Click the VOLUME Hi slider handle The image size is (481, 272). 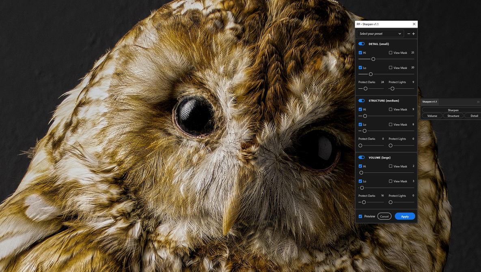361,173
